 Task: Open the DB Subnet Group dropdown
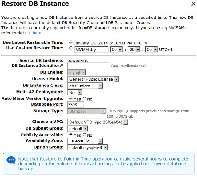78,129
